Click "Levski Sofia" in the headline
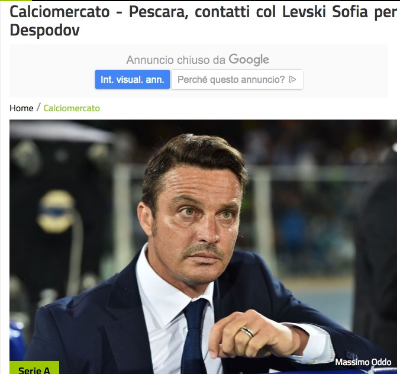This screenshot has height=374, width=400. tap(325, 11)
